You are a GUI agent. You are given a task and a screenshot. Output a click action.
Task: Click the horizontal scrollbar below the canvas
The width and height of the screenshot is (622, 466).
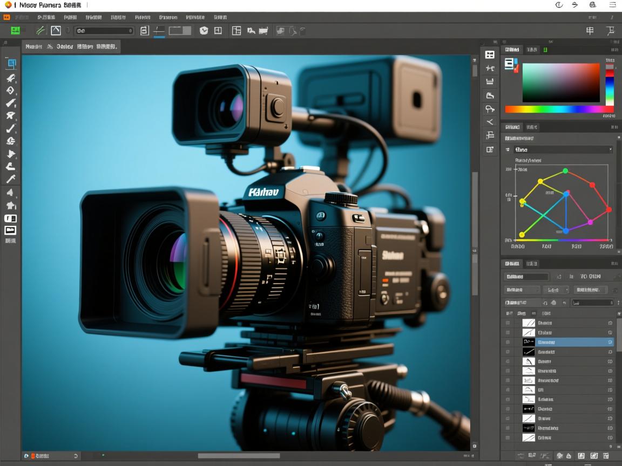click(239, 456)
